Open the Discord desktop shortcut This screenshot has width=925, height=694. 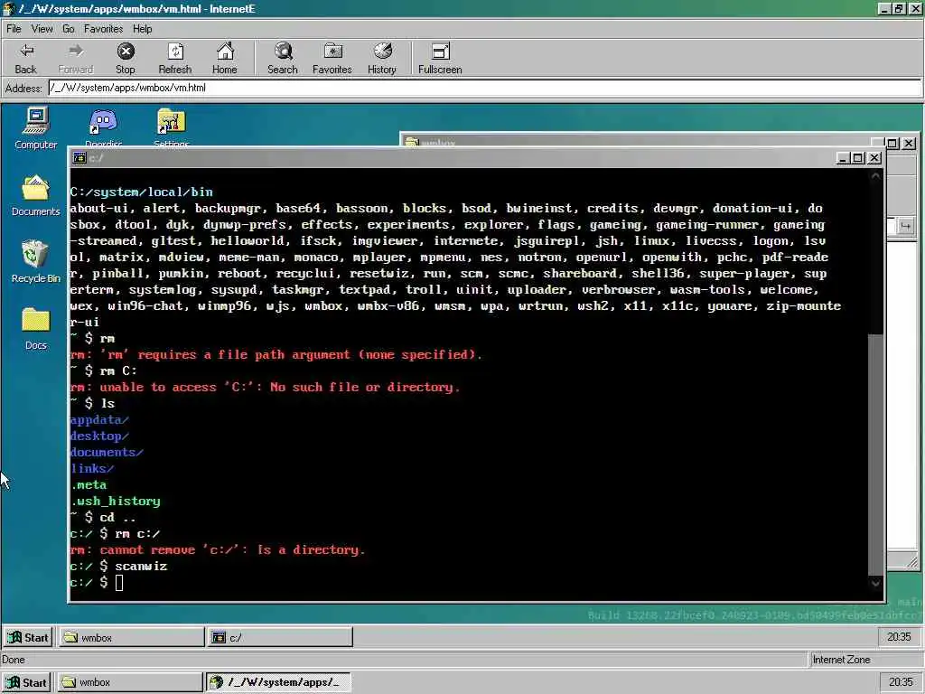[103, 127]
